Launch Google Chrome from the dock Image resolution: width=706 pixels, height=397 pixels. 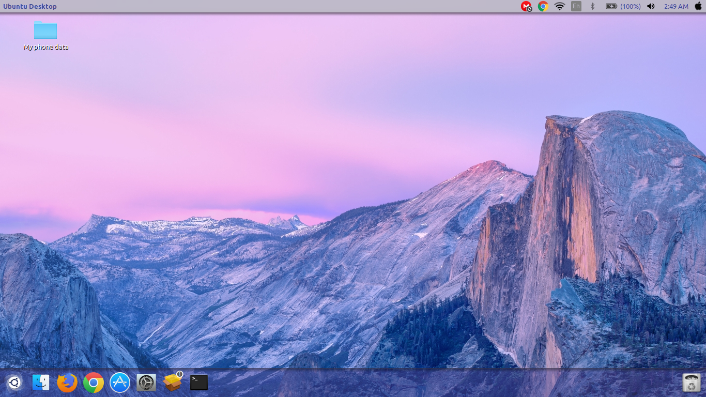pos(94,383)
